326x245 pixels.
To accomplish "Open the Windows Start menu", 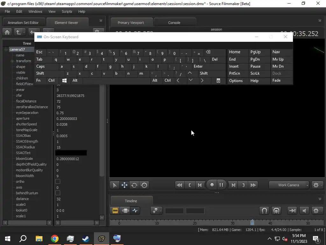I will 8,239.
